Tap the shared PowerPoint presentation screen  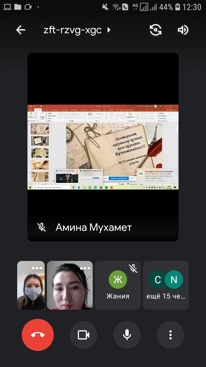(x=103, y=147)
